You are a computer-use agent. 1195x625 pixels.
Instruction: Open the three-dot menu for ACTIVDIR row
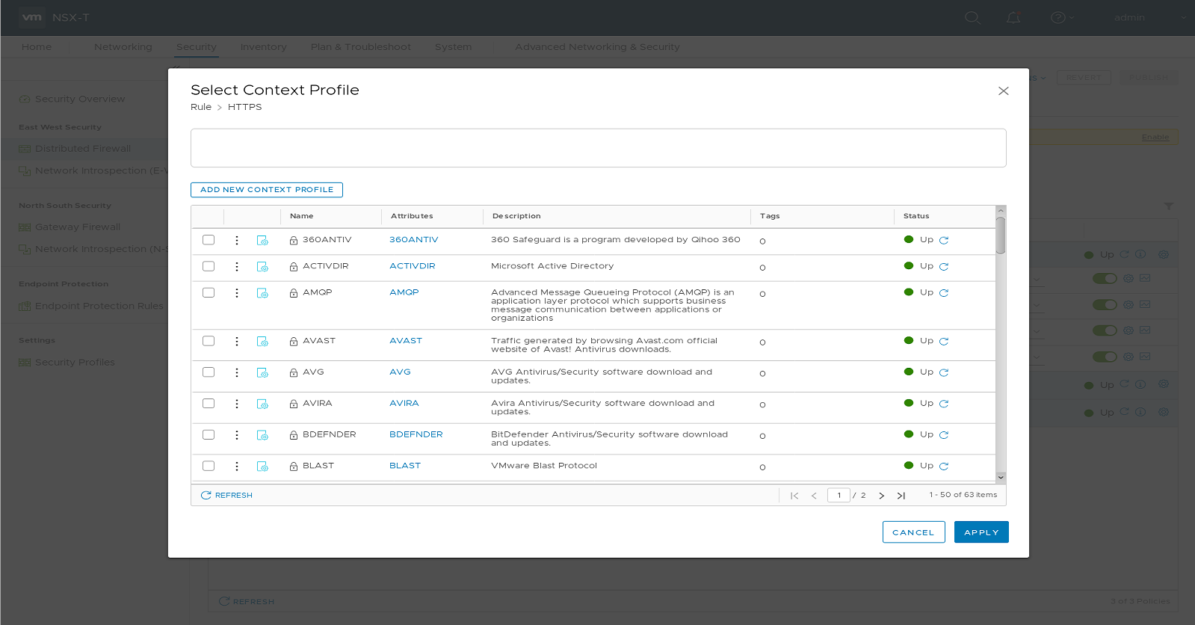click(237, 267)
